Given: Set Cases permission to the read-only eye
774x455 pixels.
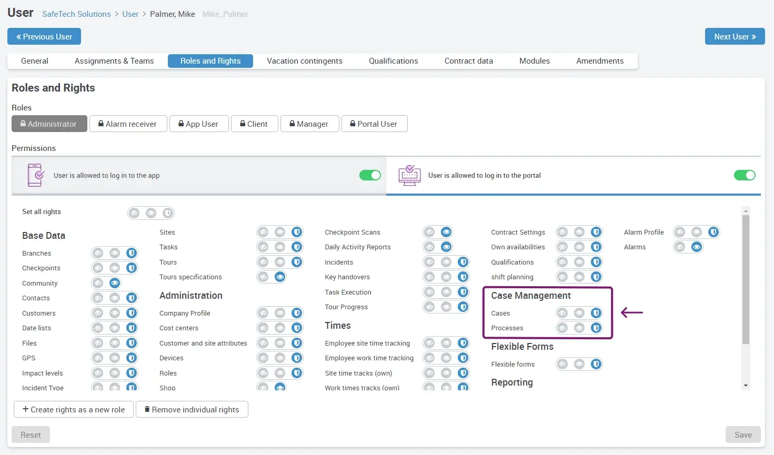Looking at the screenshot, I should coord(579,313).
